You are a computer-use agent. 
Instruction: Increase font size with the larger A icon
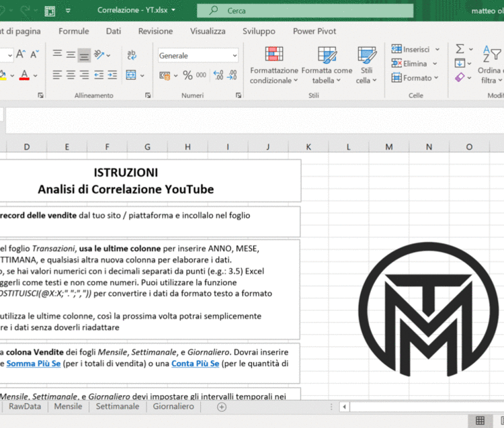click(x=21, y=54)
